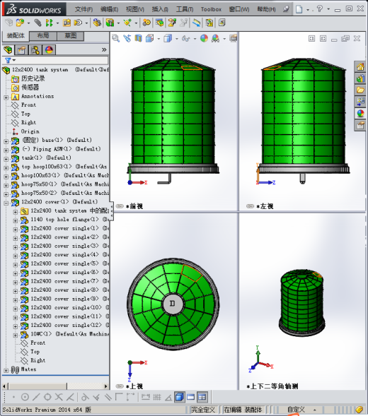Open File Explorer folder icon in task pane
368x416 pixels.
click(360, 90)
